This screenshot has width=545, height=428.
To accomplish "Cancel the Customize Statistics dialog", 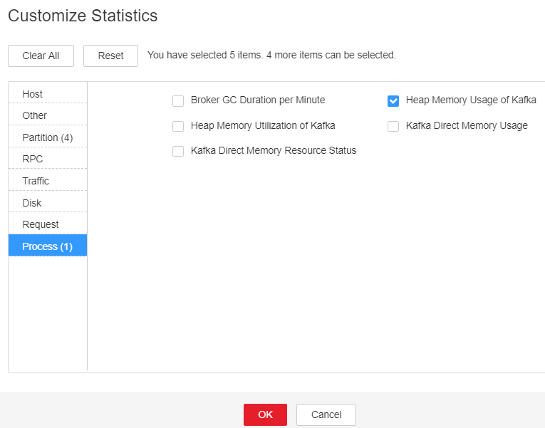I will pyautogui.click(x=326, y=414).
